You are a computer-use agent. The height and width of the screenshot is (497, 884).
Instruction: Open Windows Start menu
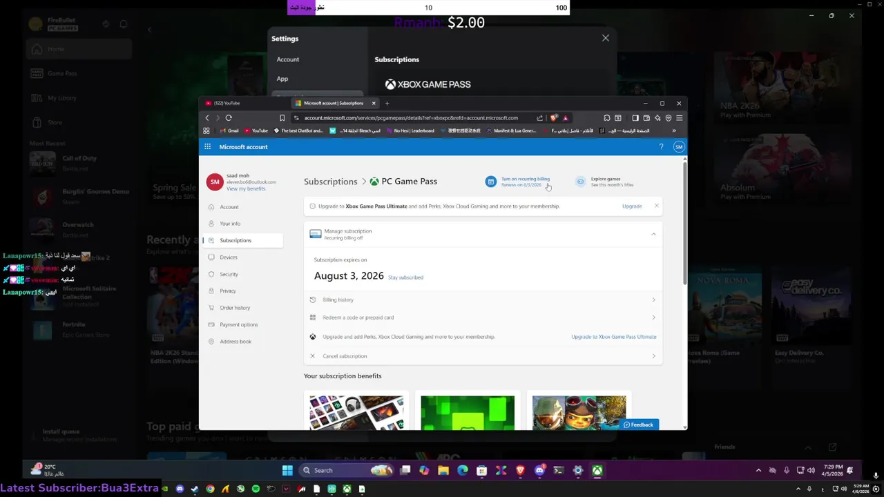[287, 471]
